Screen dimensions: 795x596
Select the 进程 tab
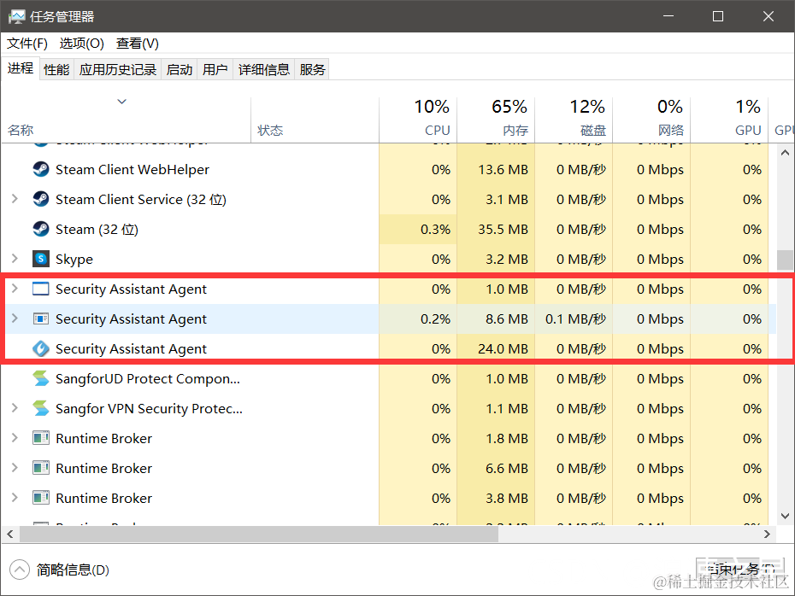click(21, 67)
